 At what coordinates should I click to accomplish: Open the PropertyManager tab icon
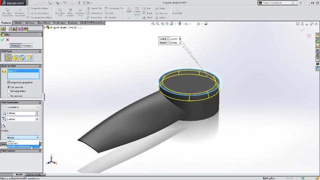[8, 29]
